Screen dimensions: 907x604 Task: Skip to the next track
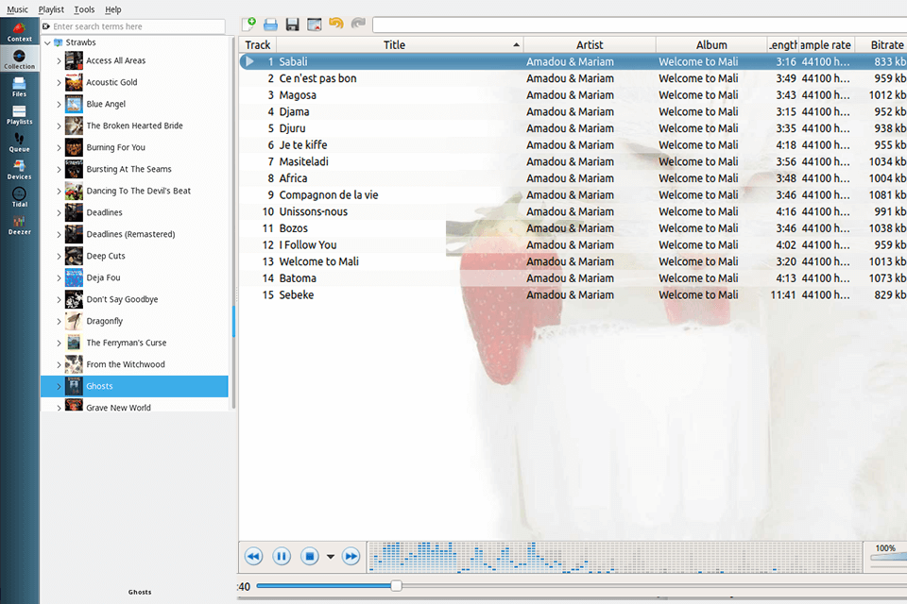(x=350, y=556)
